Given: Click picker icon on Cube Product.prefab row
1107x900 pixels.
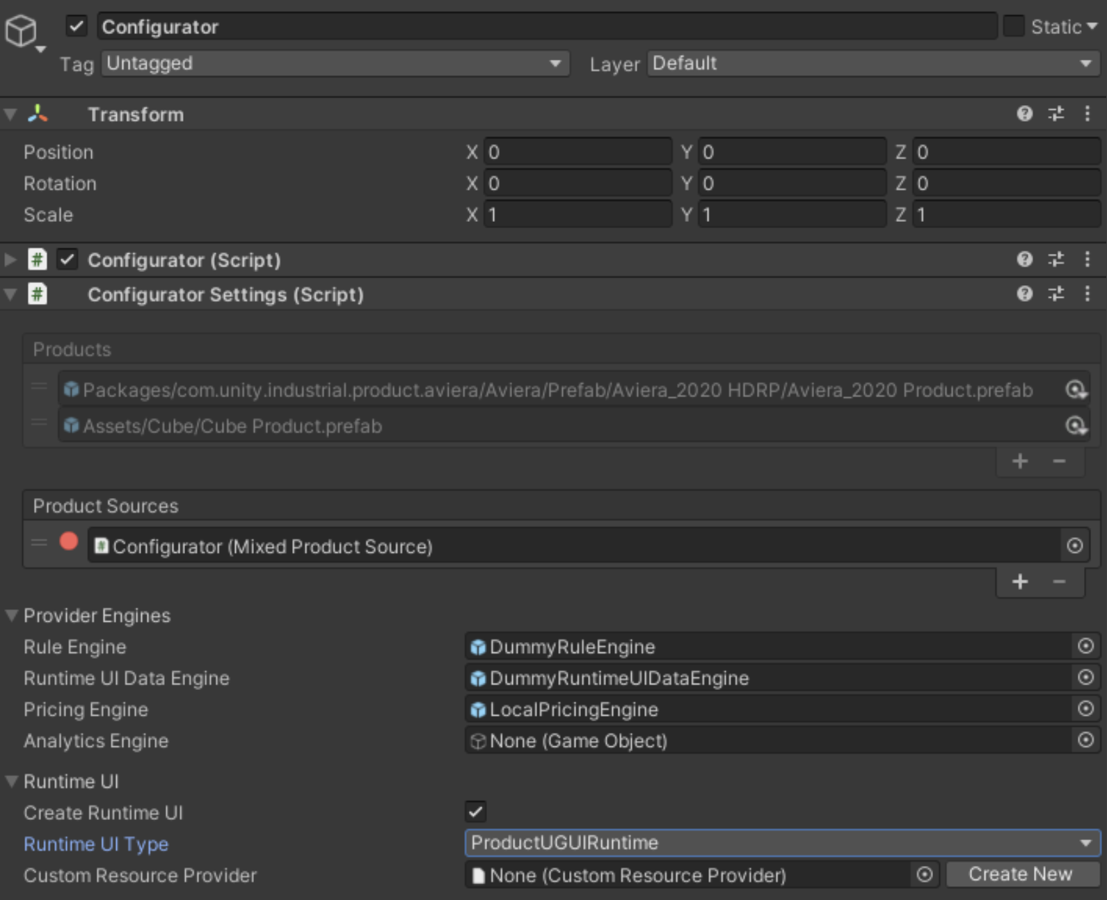Looking at the screenshot, I should point(1076,425).
